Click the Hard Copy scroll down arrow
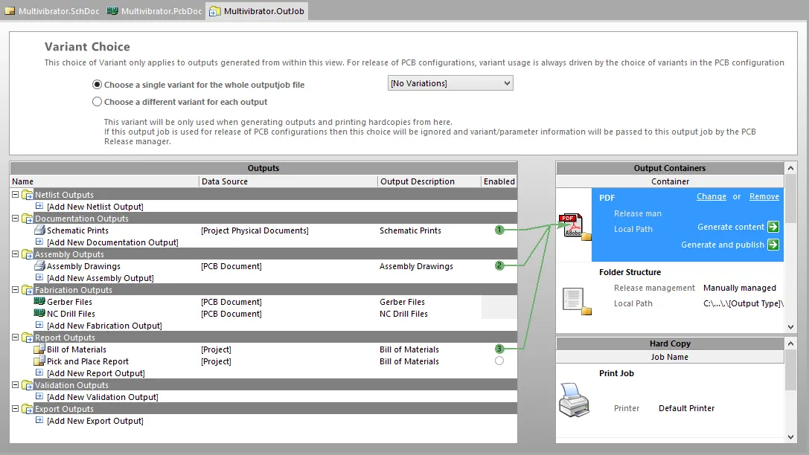The height and width of the screenshot is (455, 809). (x=790, y=437)
